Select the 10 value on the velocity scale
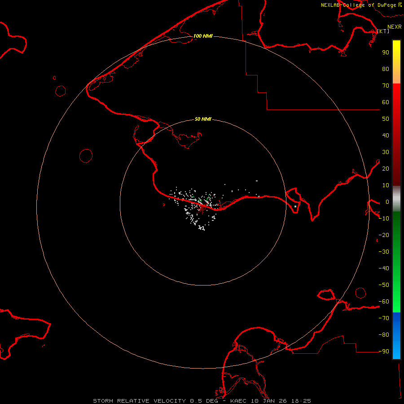The image size is (404, 404). tap(386, 185)
